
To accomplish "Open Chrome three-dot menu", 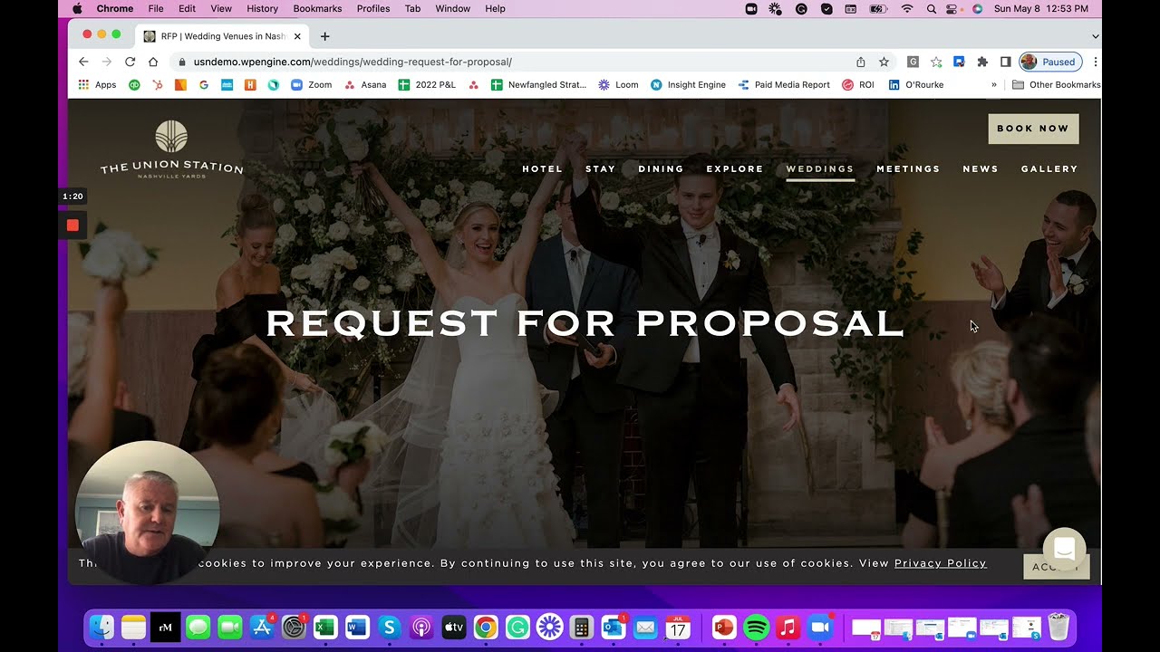I will coord(1096,62).
